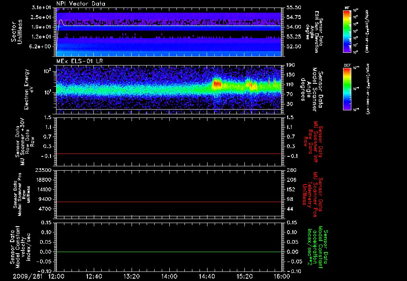Click the 260 telemetry tick value

(x=291, y=170)
